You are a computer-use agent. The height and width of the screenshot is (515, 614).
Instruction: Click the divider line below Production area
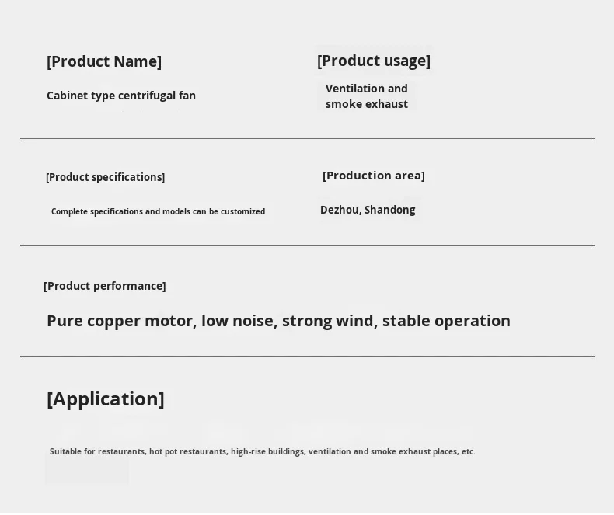pyautogui.click(x=308, y=245)
